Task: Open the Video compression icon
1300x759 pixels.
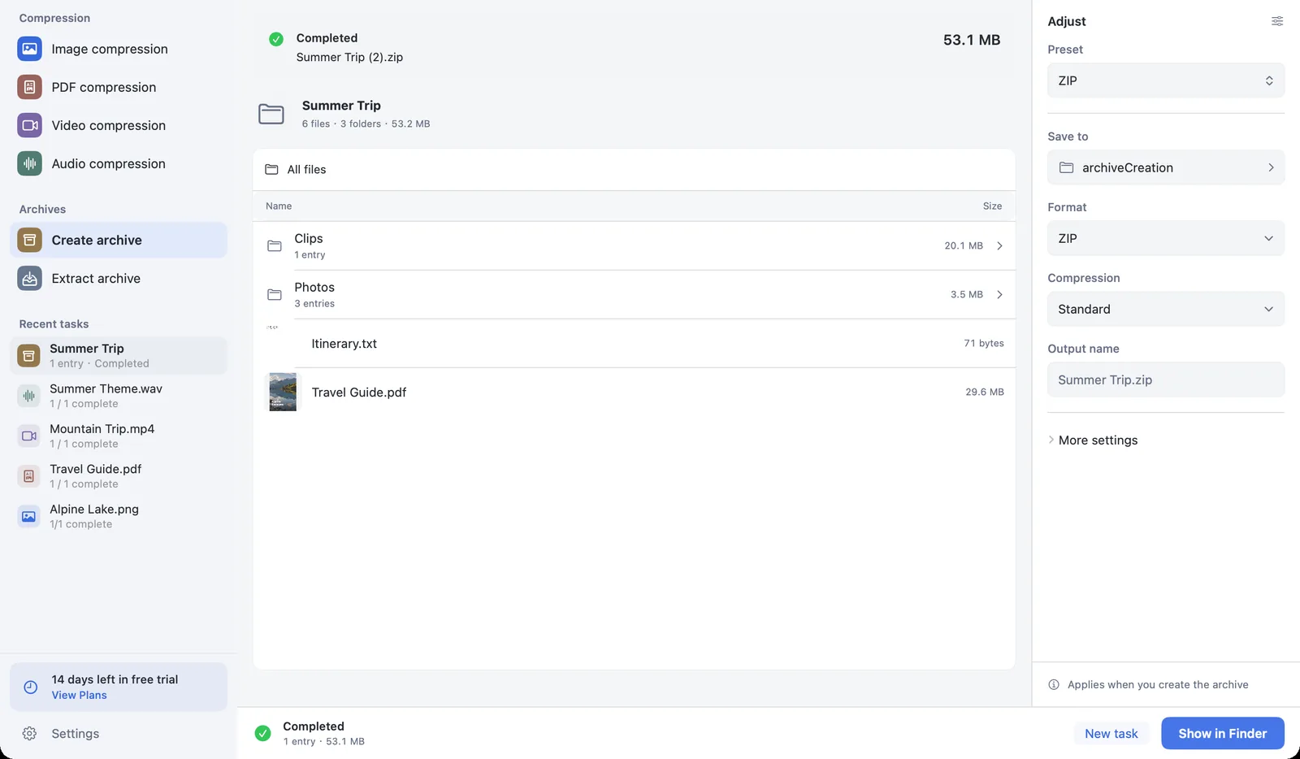Action: click(x=29, y=125)
